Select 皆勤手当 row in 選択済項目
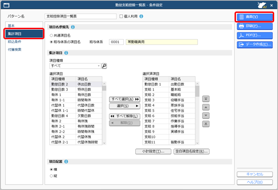This screenshot has width=278, height=190. (x=169, y=142)
